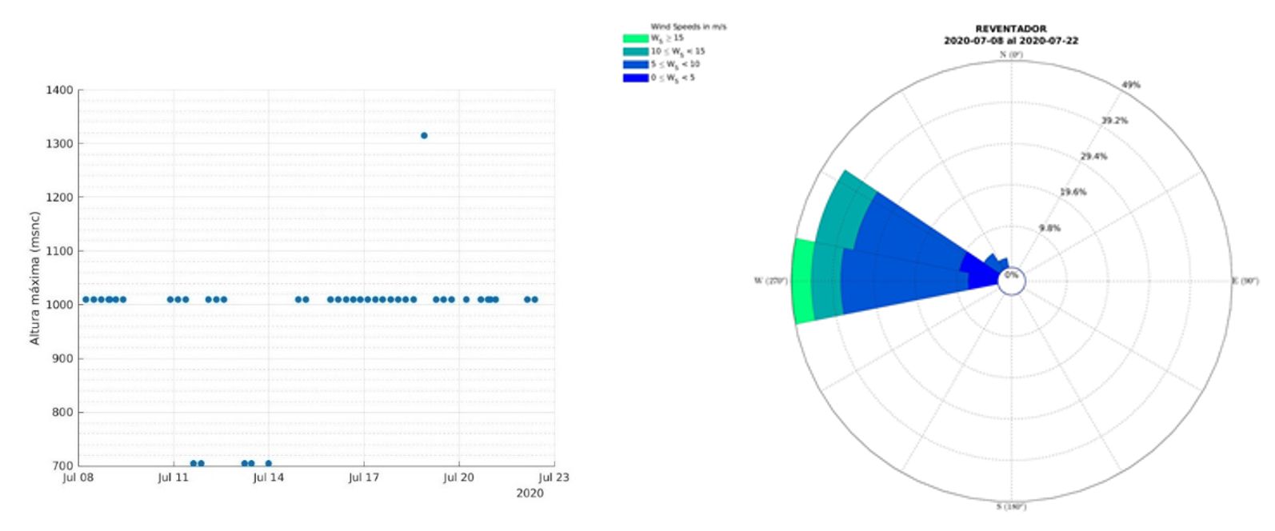Viewport: 1275px width, 531px height.
Task: Click the "1200" y-axis tick label
Action: point(59,198)
